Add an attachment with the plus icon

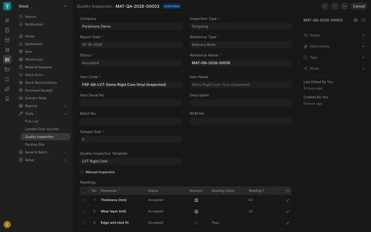(x=363, y=46)
